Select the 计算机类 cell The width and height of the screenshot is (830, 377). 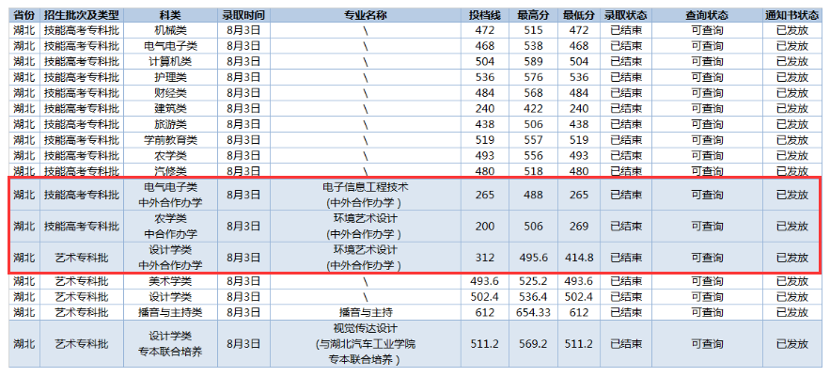[x=170, y=62]
